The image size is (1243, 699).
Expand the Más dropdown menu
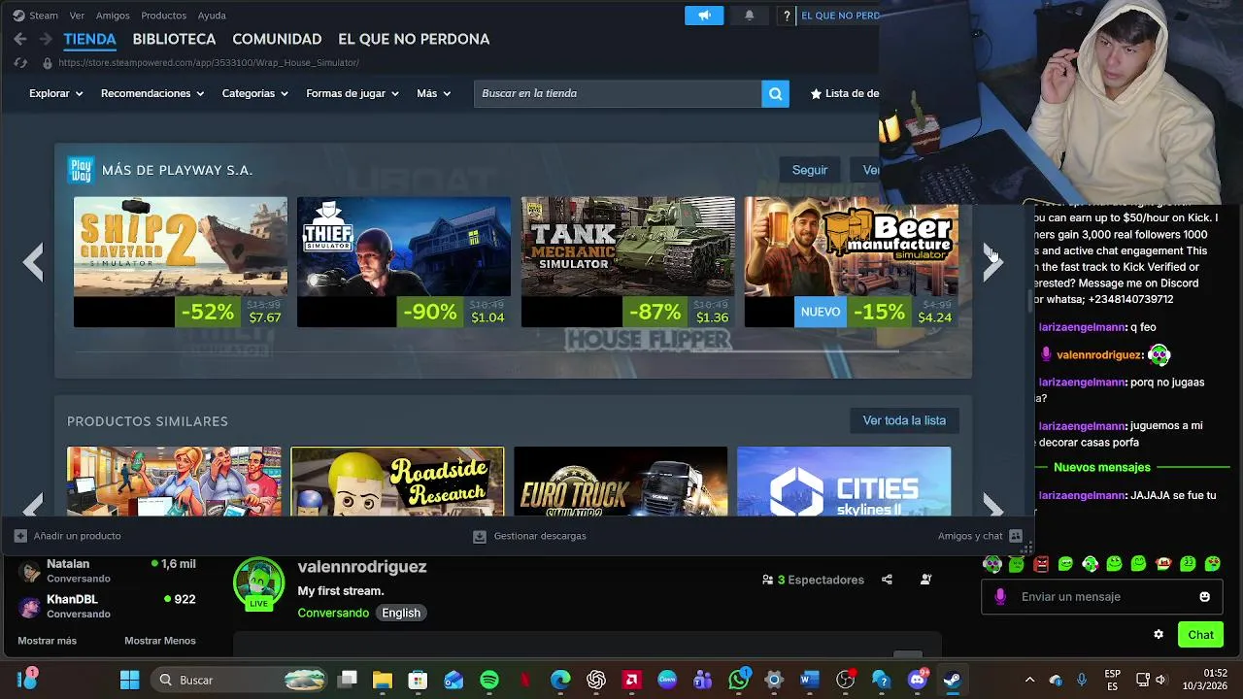434,93
